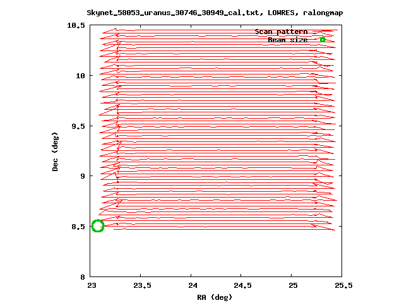
Task: Click the plot title Skynet_58053_uranus file name
Action: [x=215, y=13]
